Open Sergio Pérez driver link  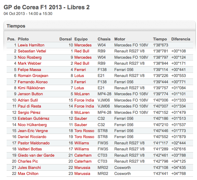(x=29, y=112)
